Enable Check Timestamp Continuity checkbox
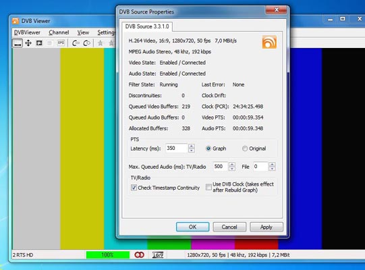The image size is (365, 270). (134, 188)
